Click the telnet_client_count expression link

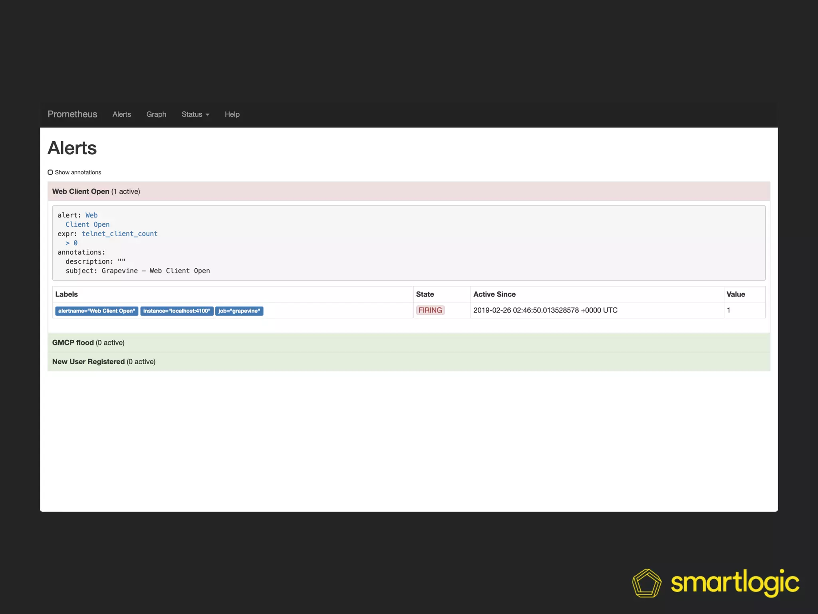[x=119, y=234]
